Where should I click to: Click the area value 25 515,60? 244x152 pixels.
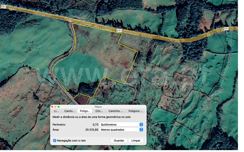coord(92,130)
